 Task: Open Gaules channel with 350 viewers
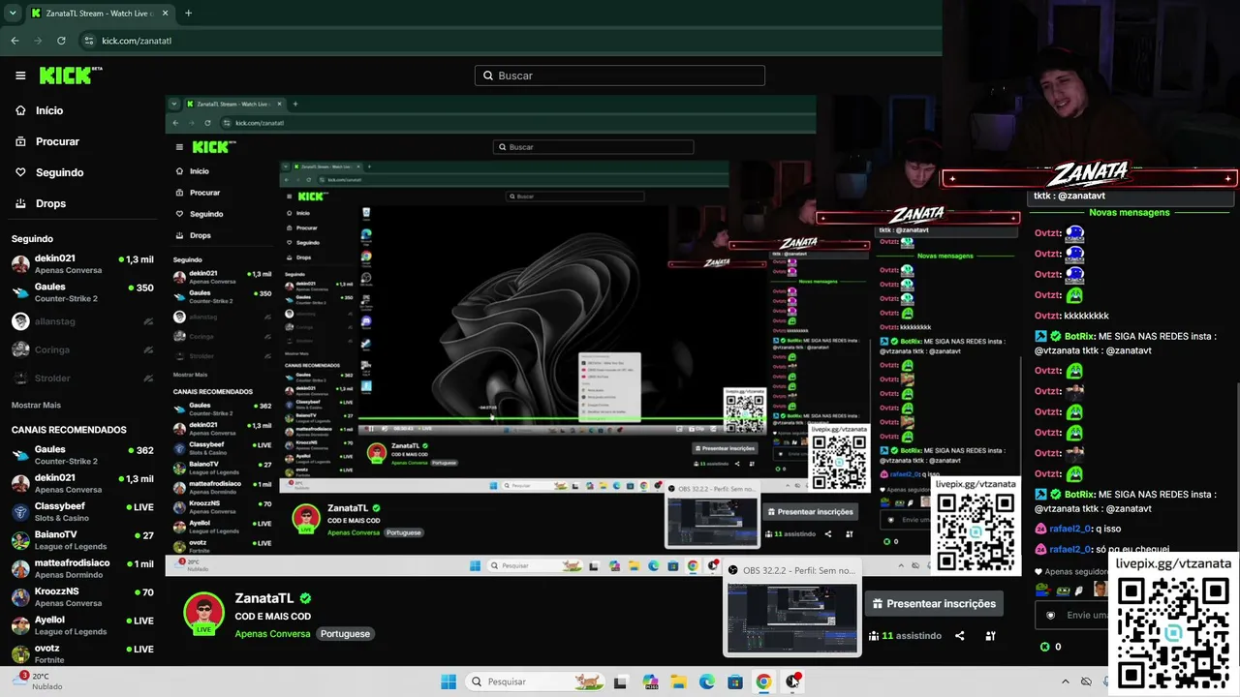pos(82,292)
